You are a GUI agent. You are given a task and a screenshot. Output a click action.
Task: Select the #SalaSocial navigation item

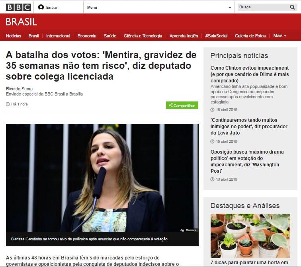pyautogui.click(x=216, y=36)
